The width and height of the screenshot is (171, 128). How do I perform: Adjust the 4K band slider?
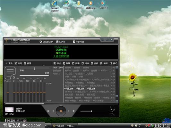pos(38,92)
